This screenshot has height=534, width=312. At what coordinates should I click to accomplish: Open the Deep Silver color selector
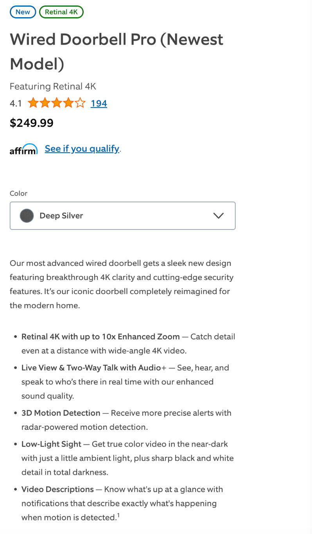117,215
